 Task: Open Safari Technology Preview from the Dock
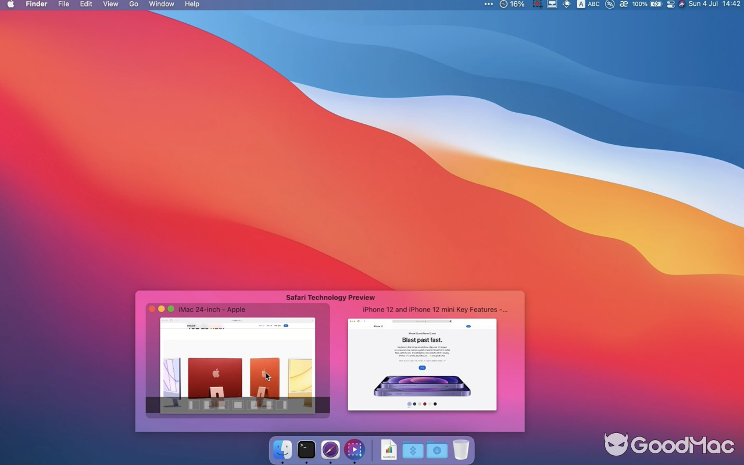point(330,450)
